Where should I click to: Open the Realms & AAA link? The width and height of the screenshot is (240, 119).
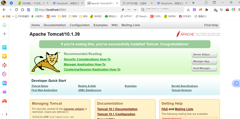coord(87,86)
